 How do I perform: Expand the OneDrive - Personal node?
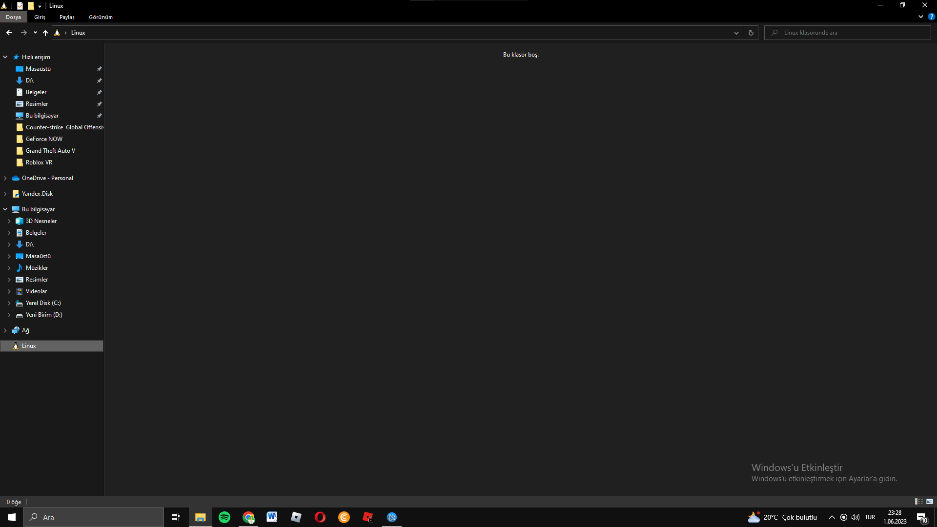coord(5,178)
